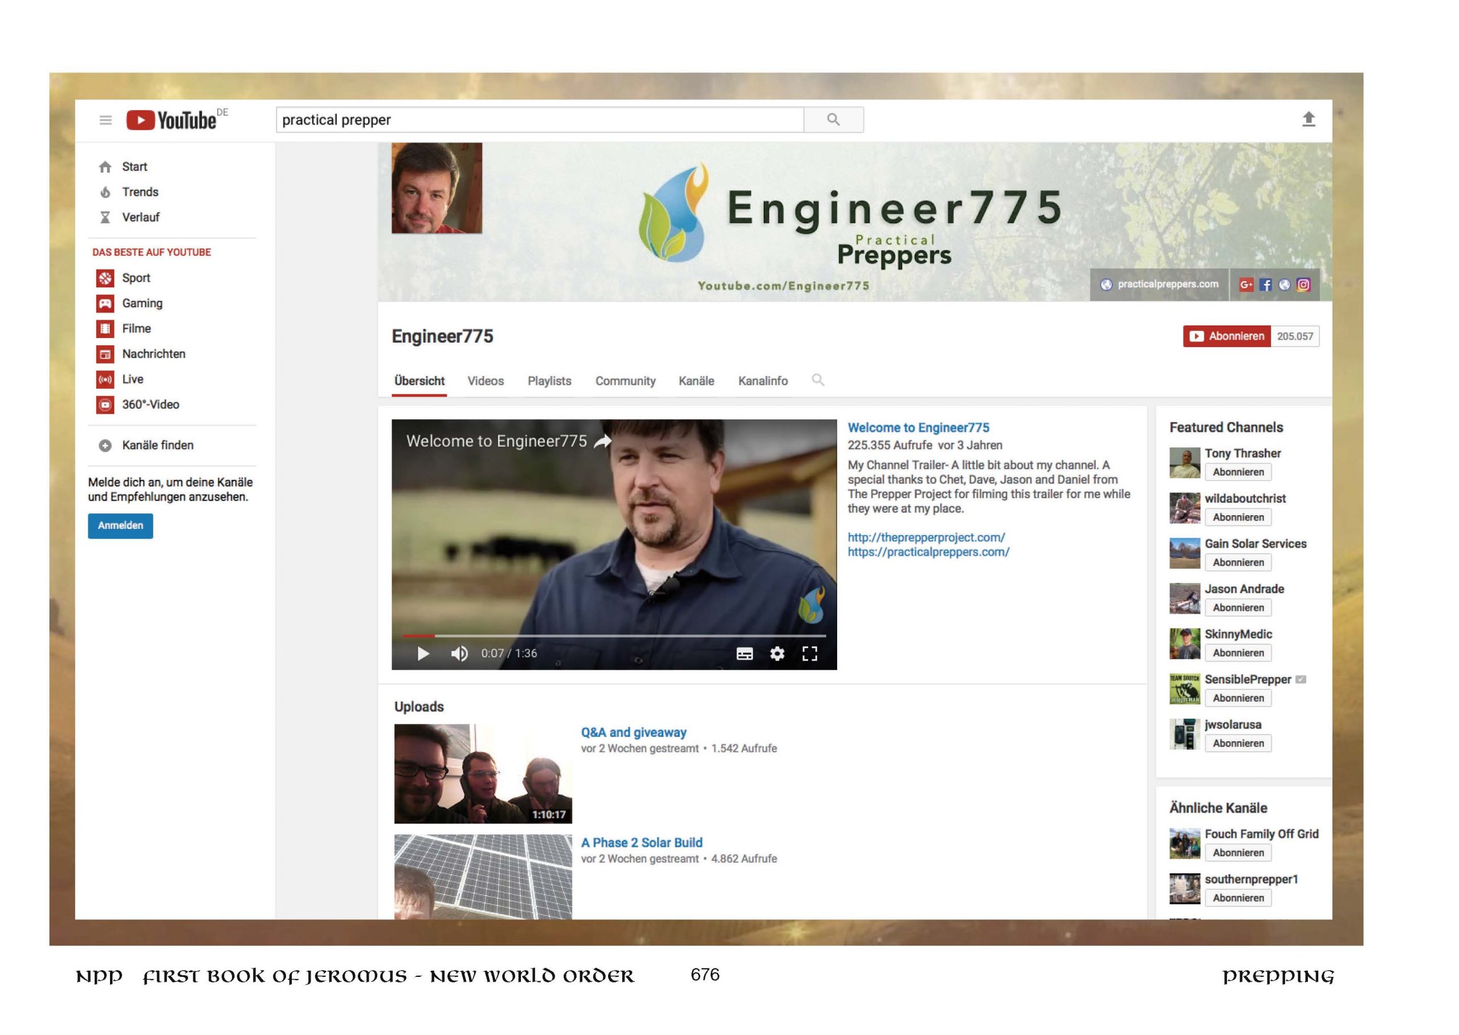Viewport: 1459px width, 1035px height.
Task: Switch to the Videos tab
Action: (x=486, y=381)
